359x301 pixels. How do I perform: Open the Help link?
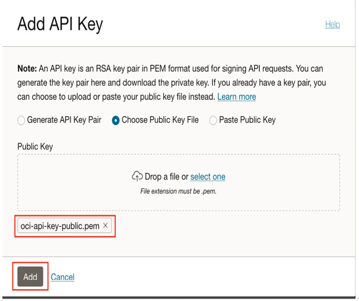pyautogui.click(x=333, y=25)
